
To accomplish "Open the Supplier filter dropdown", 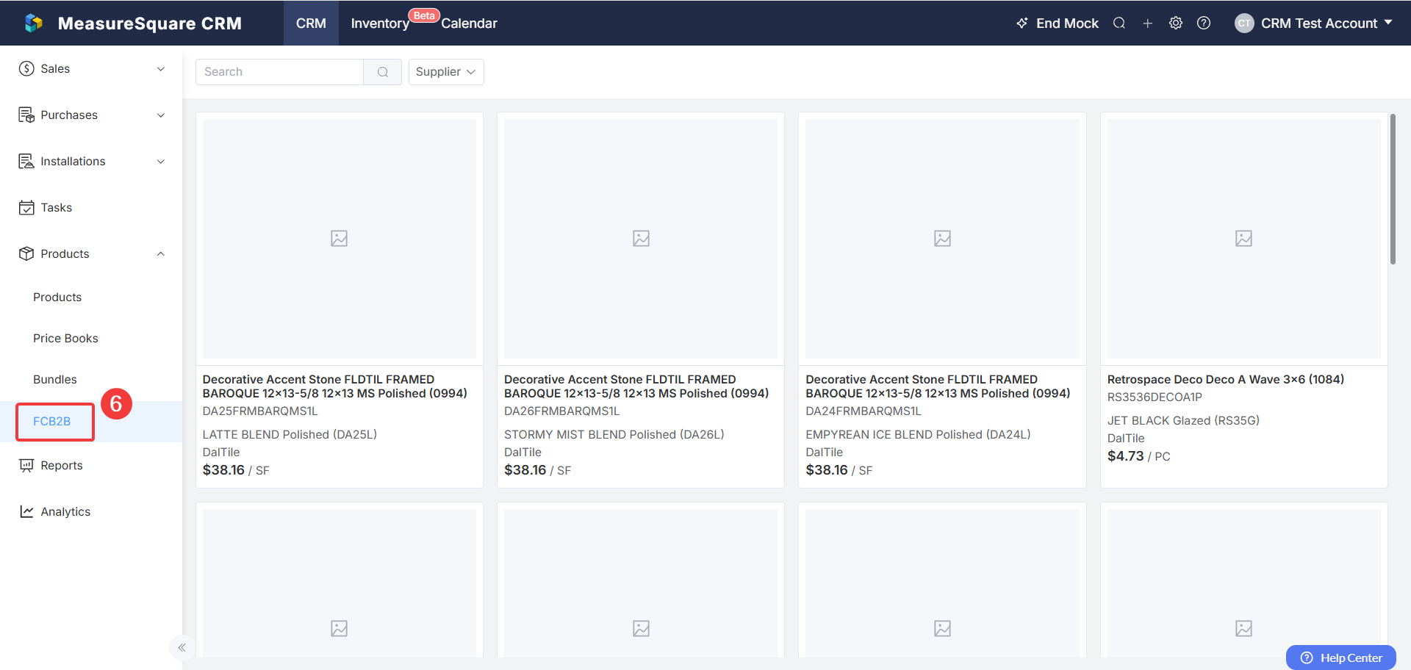I will pos(446,72).
